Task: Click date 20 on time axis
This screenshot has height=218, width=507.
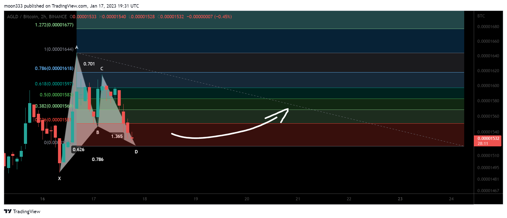Action: (247, 199)
